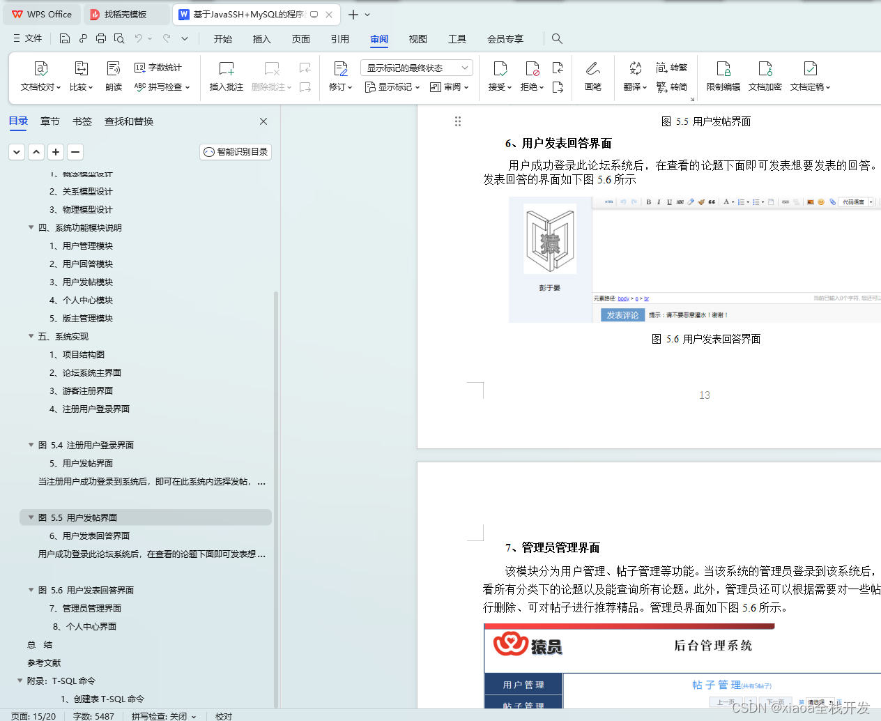Open the 翻译 translate tool

pyautogui.click(x=633, y=77)
